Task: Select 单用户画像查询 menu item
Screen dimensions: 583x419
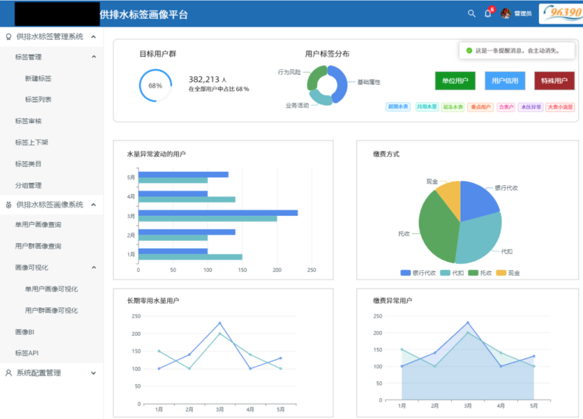Action: (38, 224)
